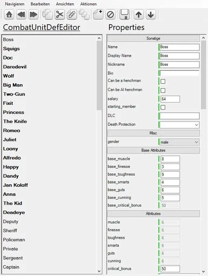Viewport: 208px width, 276px height.
Task: Collapse the Attributes section header
Action: (153, 214)
